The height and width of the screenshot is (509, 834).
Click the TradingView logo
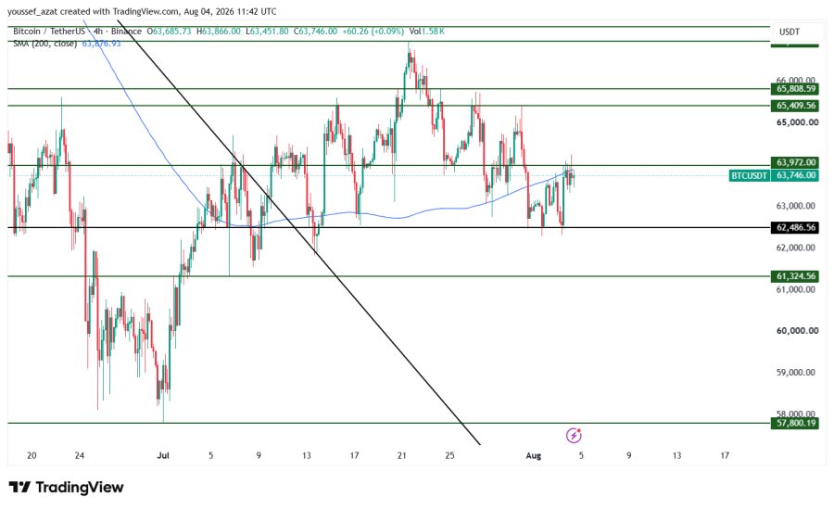point(66,487)
